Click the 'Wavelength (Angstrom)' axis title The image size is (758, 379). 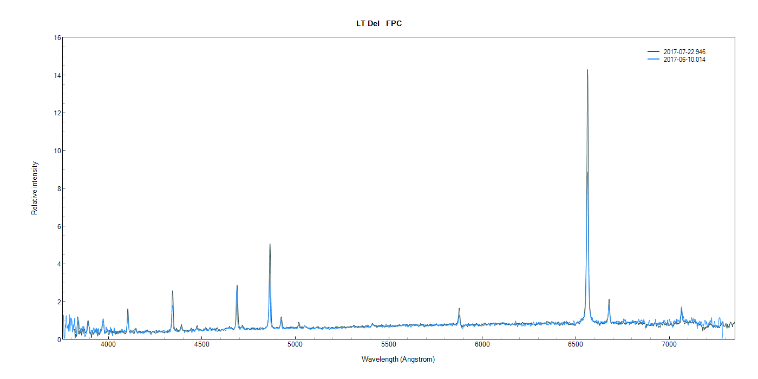[x=398, y=360]
